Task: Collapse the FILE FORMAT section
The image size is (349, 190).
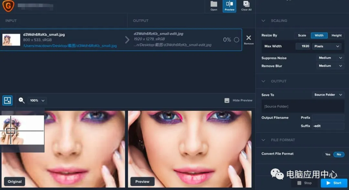Action: (x=263, y=140)
